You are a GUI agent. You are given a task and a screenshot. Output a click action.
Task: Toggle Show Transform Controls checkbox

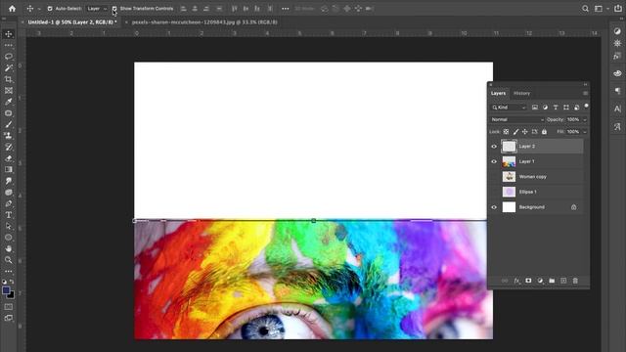pyautogui.click(x=114, y=9)
